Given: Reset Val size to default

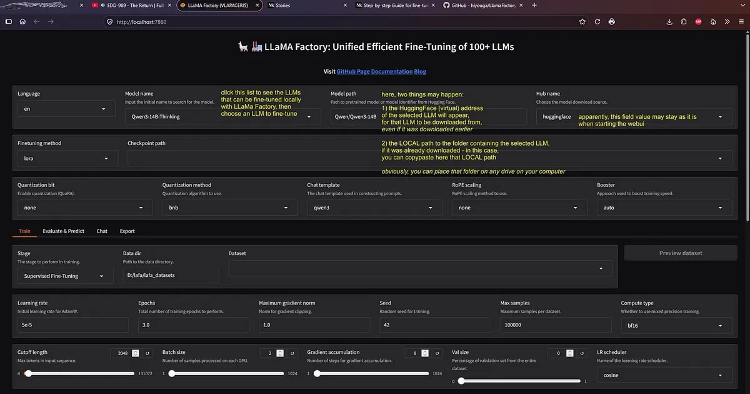Looking at the screenshot, I should coord(582,353).
